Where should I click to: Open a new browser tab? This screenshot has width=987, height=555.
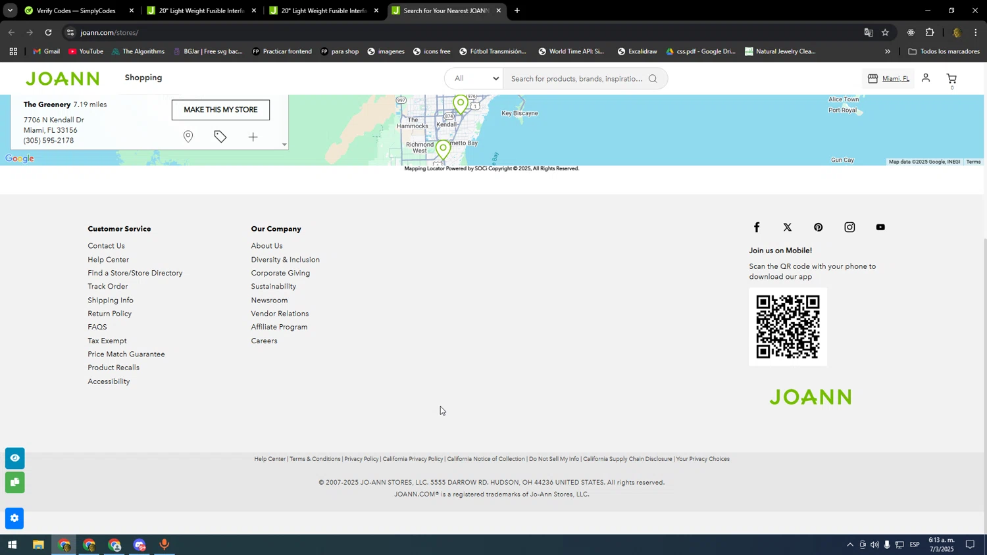pos(517,11)
